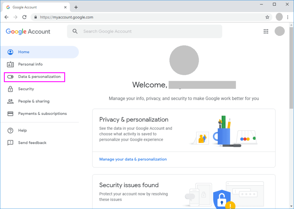294x209 pixels.
Task: Open the Chrome three-dot menu
Action: coord(288,17)
